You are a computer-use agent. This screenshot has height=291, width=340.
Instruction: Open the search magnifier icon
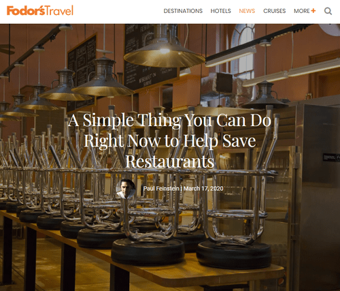(328, 11)
